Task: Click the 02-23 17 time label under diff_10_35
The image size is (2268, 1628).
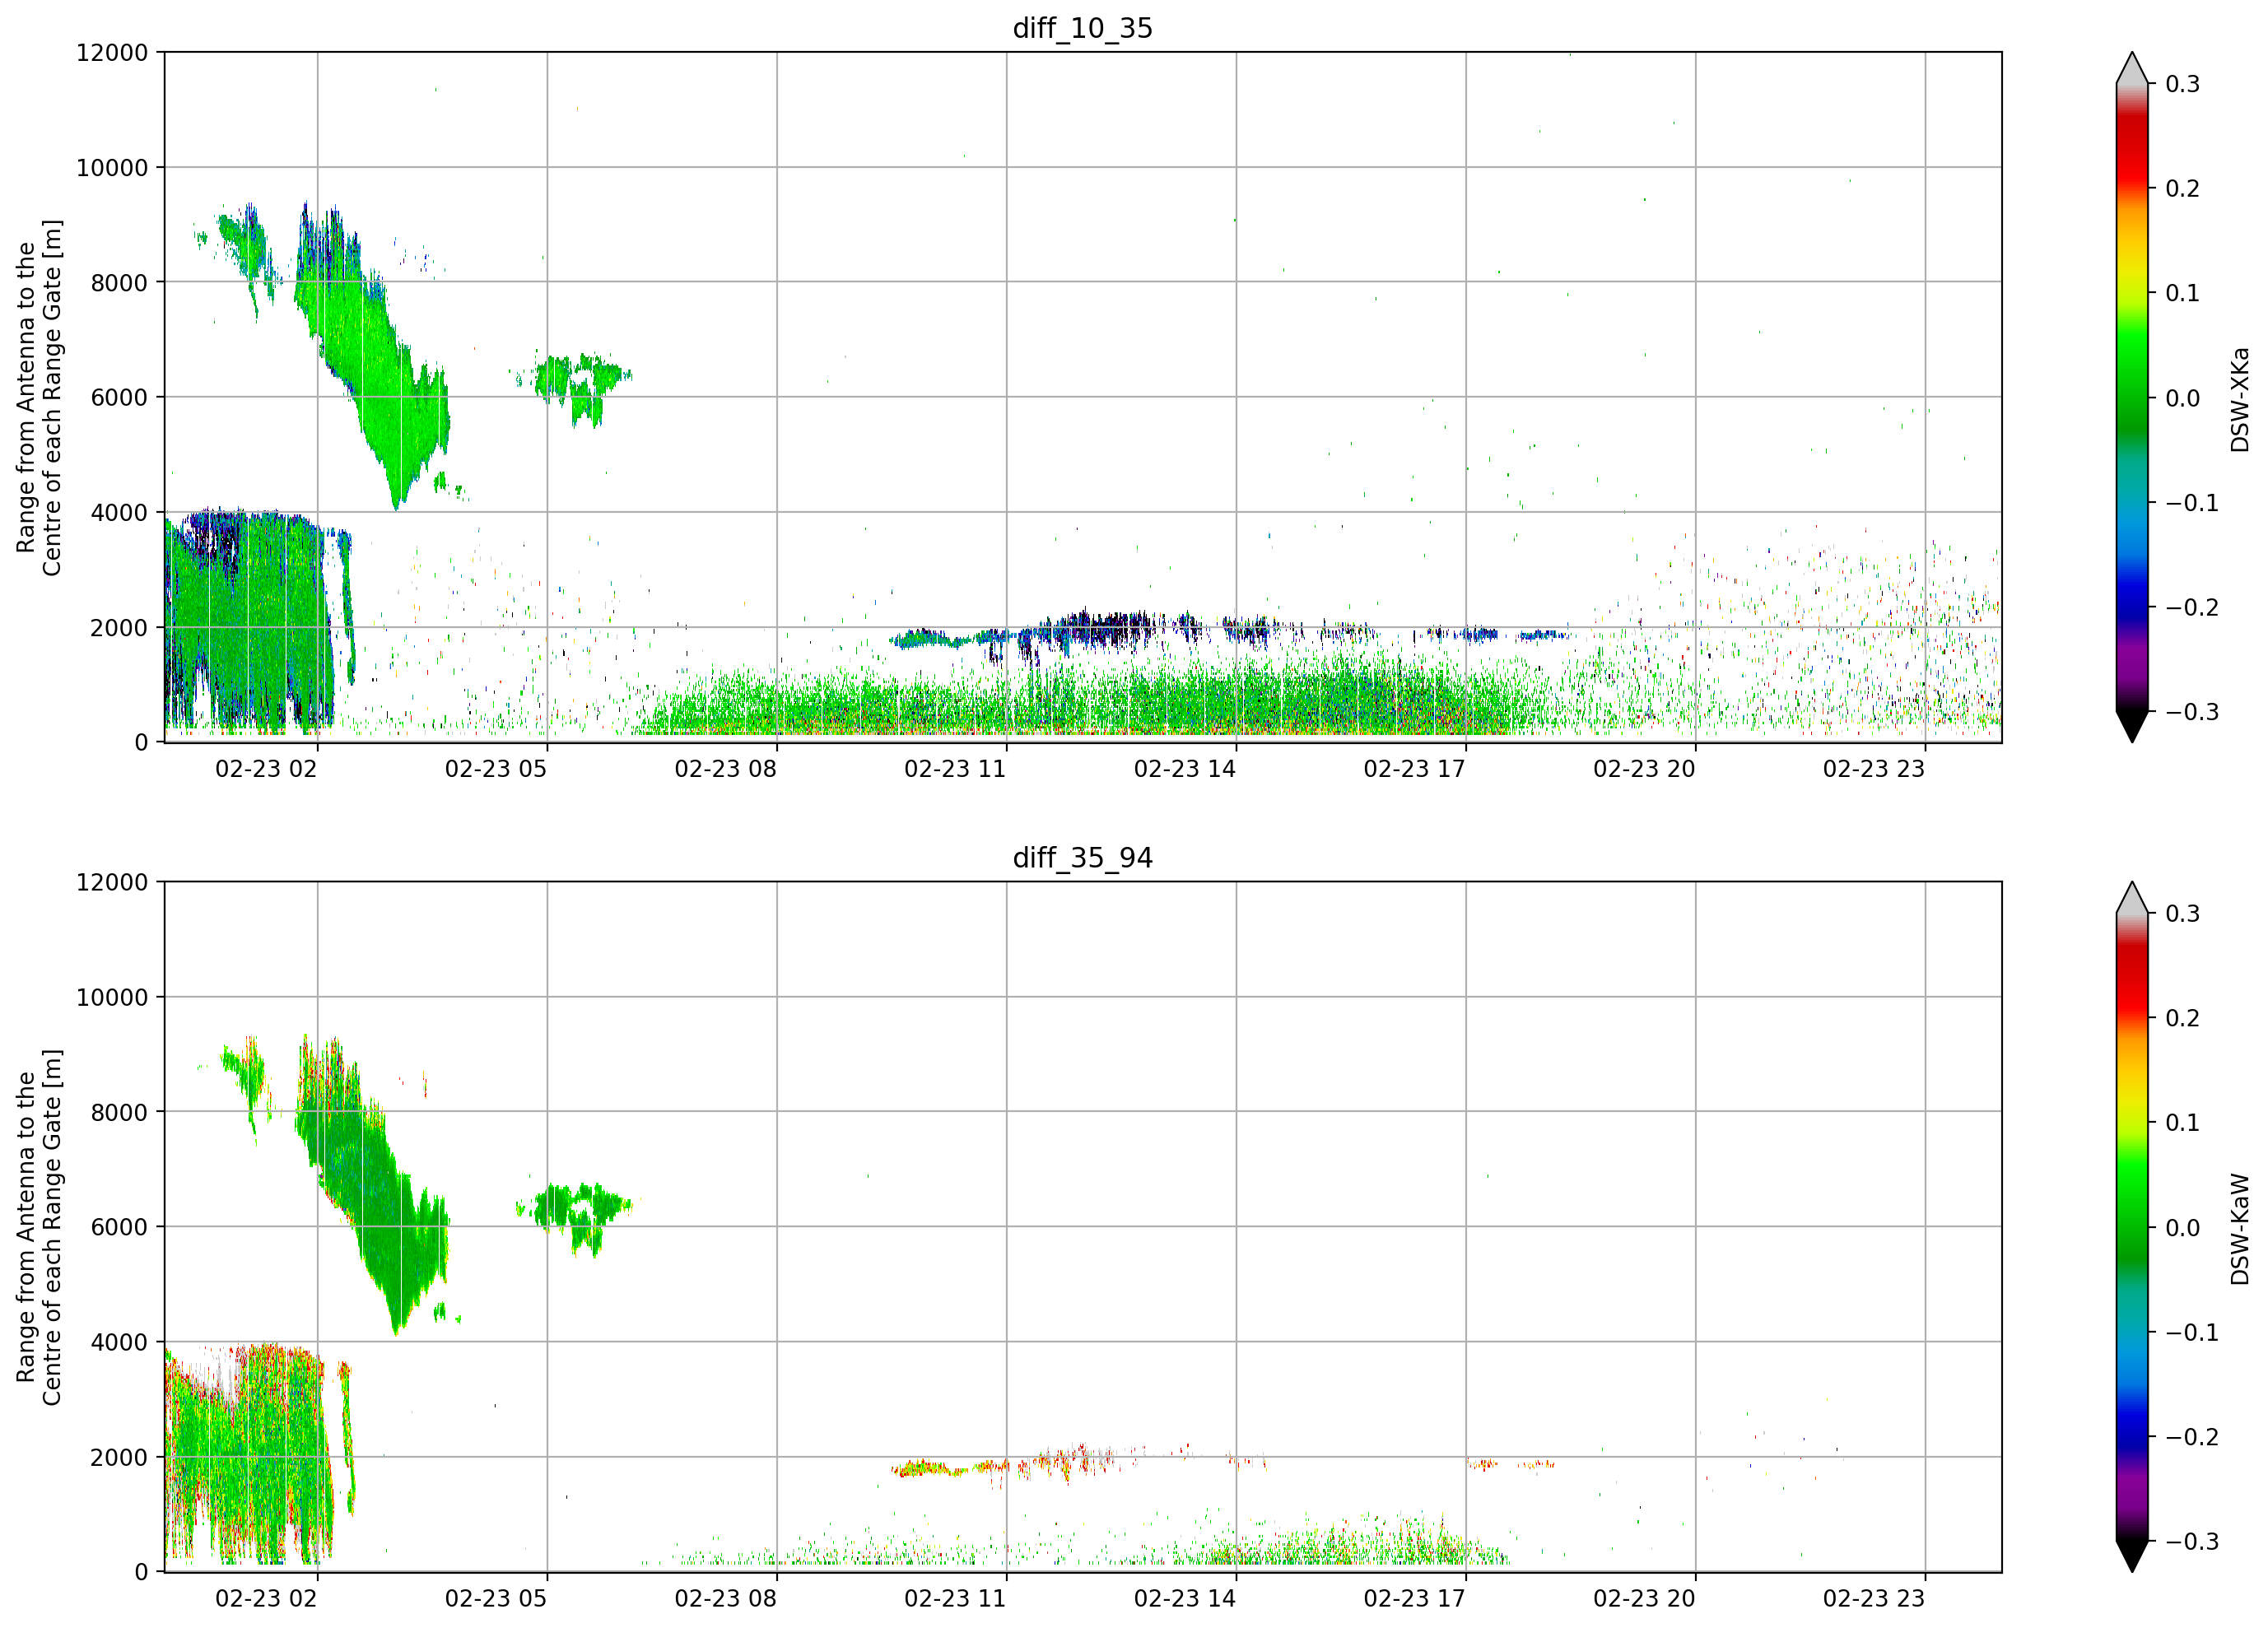Action: [x=1414, y=769]
